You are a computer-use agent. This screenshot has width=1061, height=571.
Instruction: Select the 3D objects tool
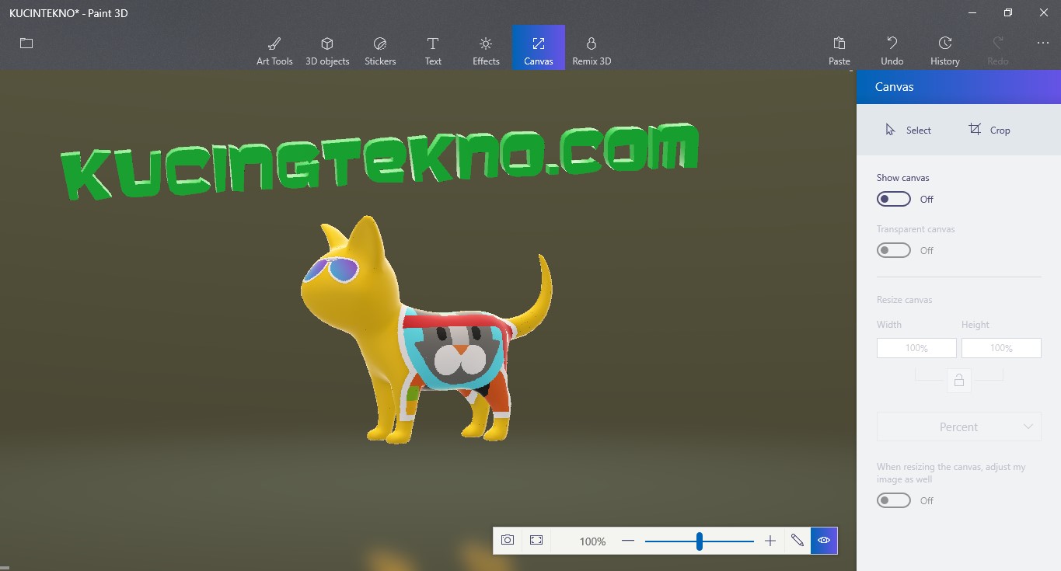(327, 47)
